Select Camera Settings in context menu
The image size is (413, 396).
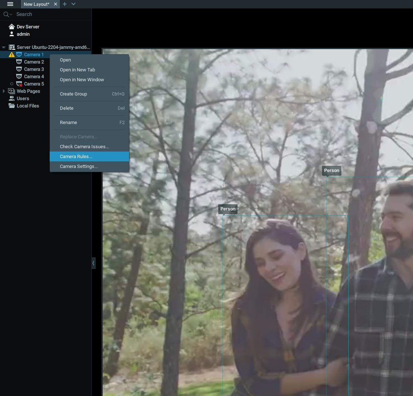(79, 167)
